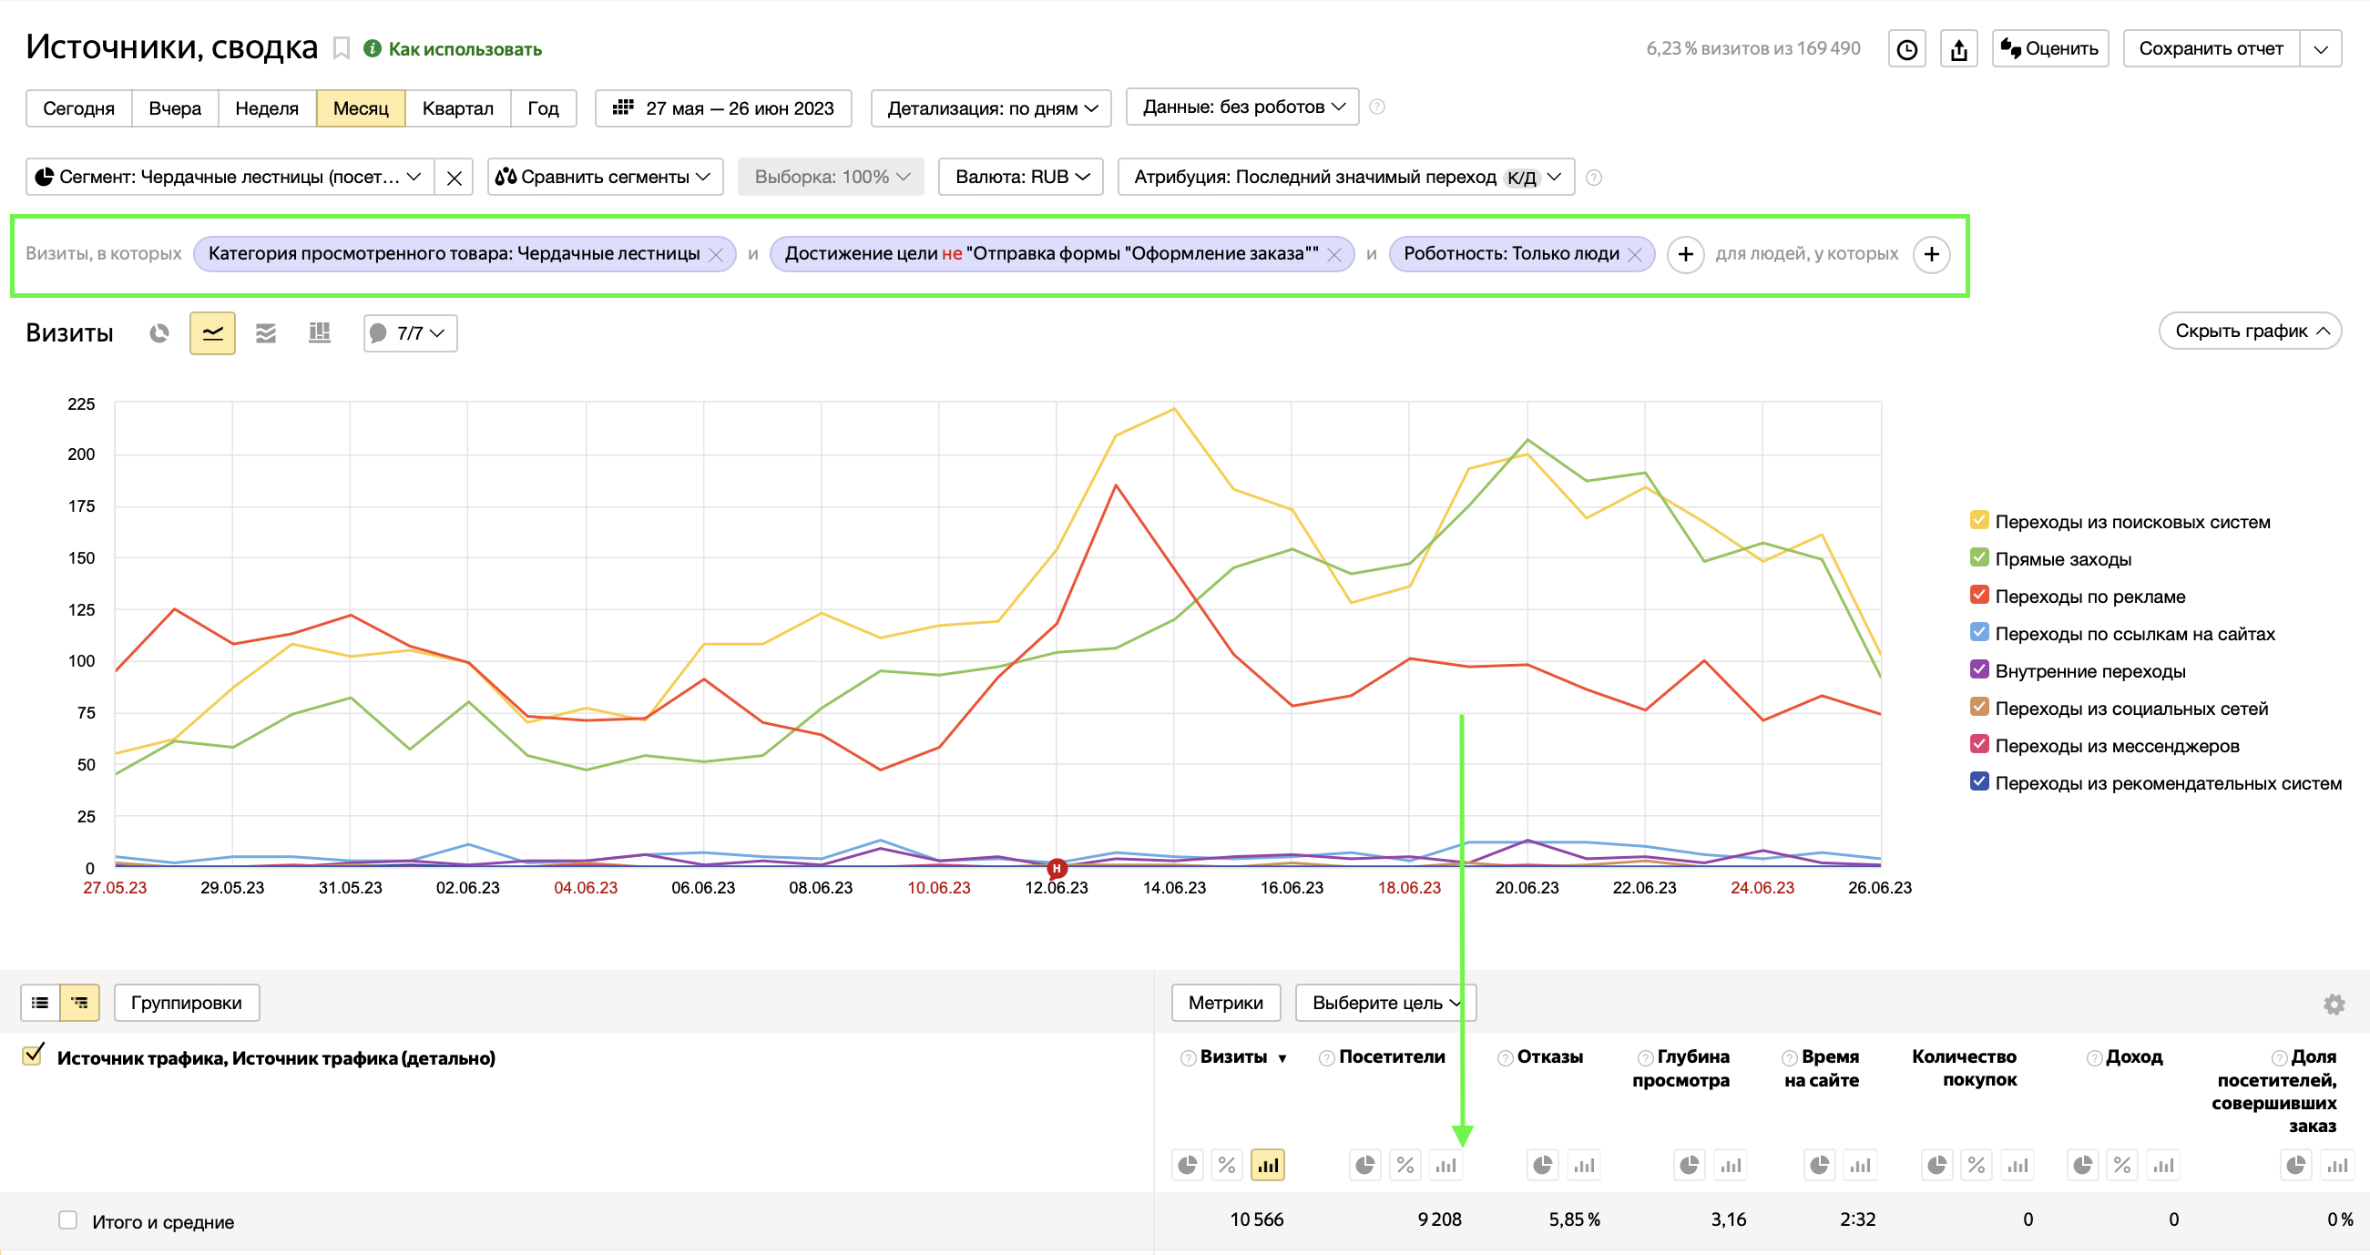This screenshot has width=2370, height=1255.
Task: Uncheck Переходы по рекламе legend item
Action: click(1979, 596)
